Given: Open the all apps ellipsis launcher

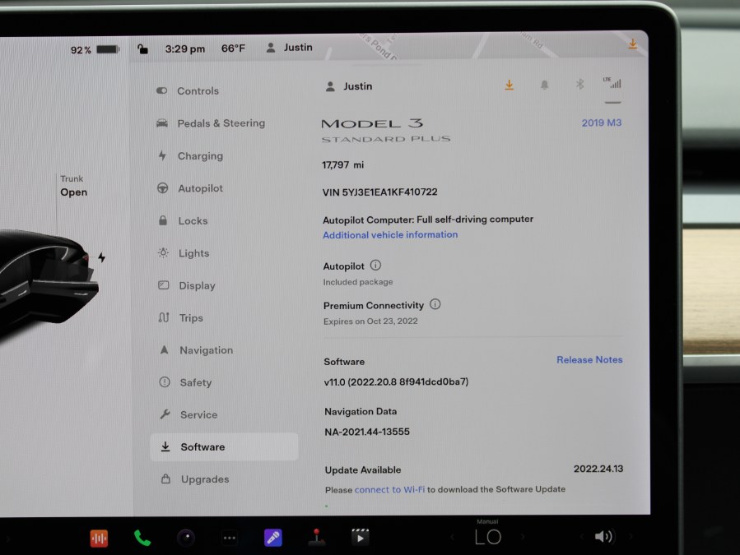Looking at the screenshot, I should click(x=230, y=538).
